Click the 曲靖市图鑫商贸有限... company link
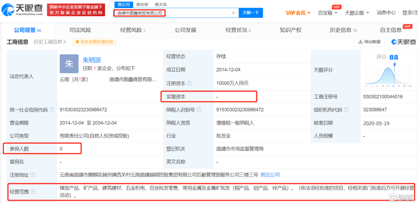This screenshot has width=418, height=204. [133, 79]
